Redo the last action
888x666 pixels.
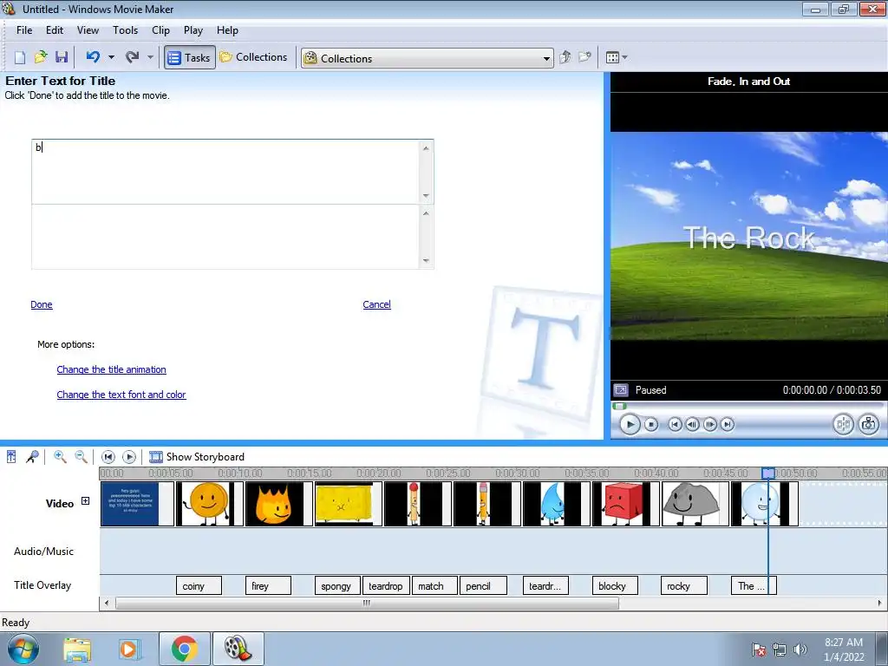tap(132, 56)
